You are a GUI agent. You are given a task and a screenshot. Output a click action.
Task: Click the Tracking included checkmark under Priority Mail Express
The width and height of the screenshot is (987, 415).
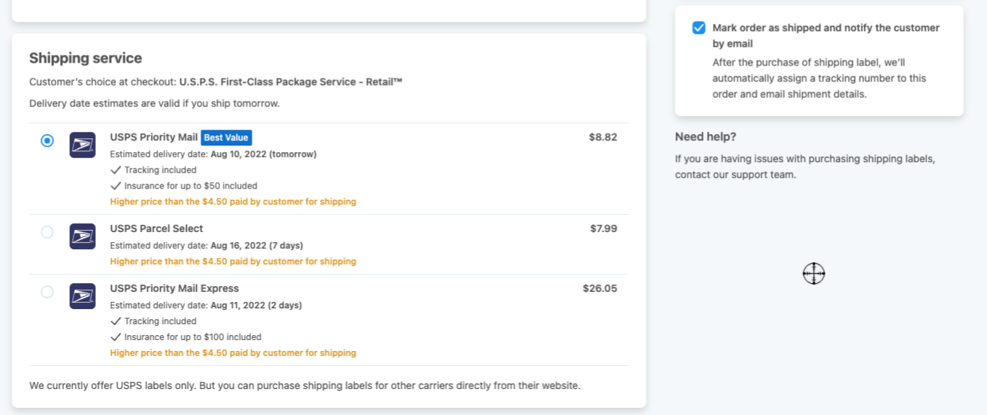115,321
